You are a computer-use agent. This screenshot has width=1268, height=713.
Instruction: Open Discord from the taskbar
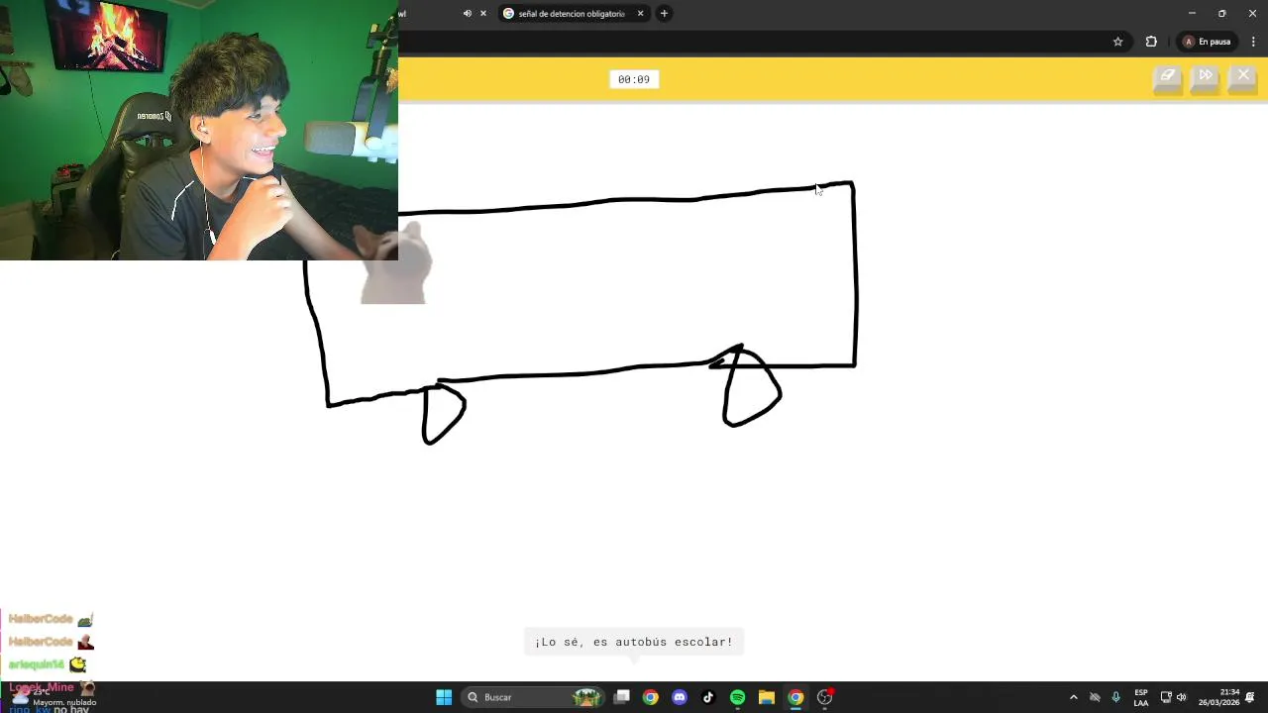click(x=680, y=697)
